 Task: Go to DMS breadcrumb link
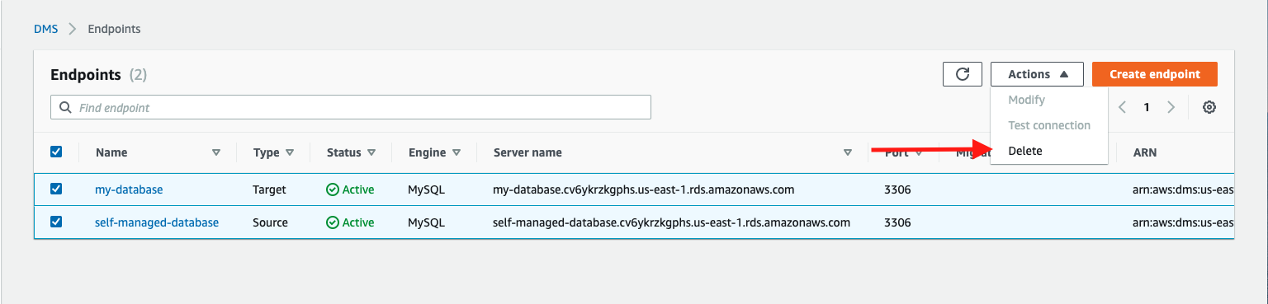pos(45,29)
